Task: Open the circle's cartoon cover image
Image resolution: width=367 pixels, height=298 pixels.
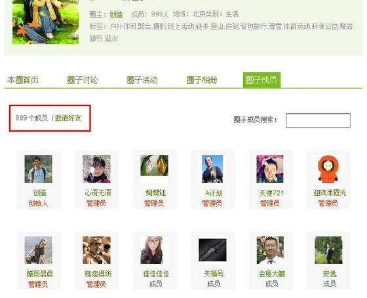Action: click(x=46, y=22)
